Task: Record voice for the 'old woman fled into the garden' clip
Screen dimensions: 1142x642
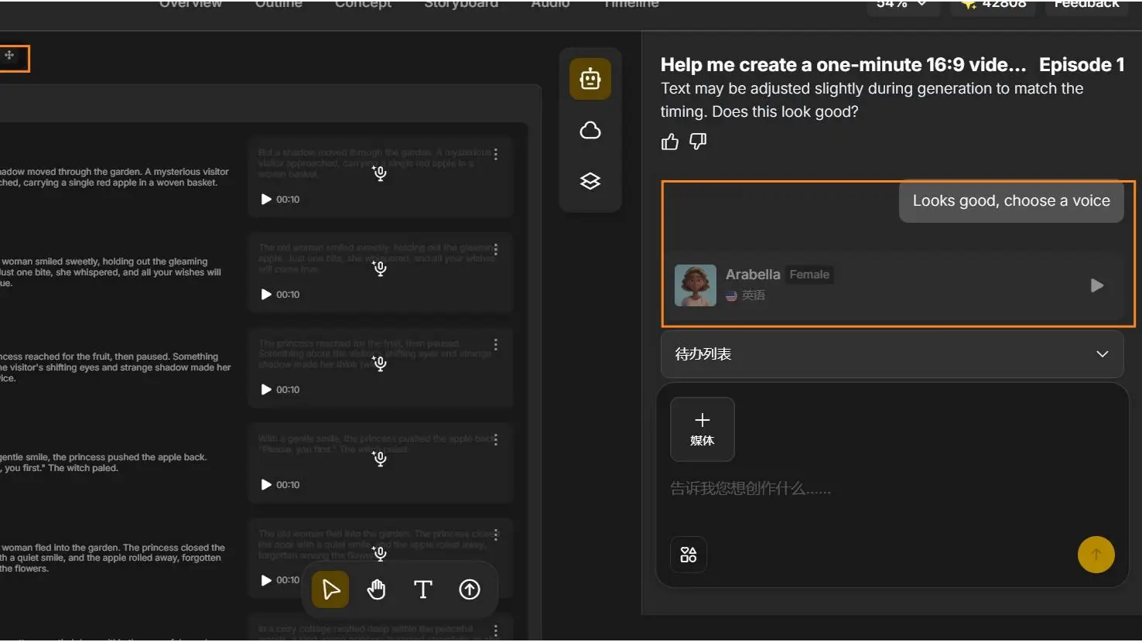Action: click(380, 553)
